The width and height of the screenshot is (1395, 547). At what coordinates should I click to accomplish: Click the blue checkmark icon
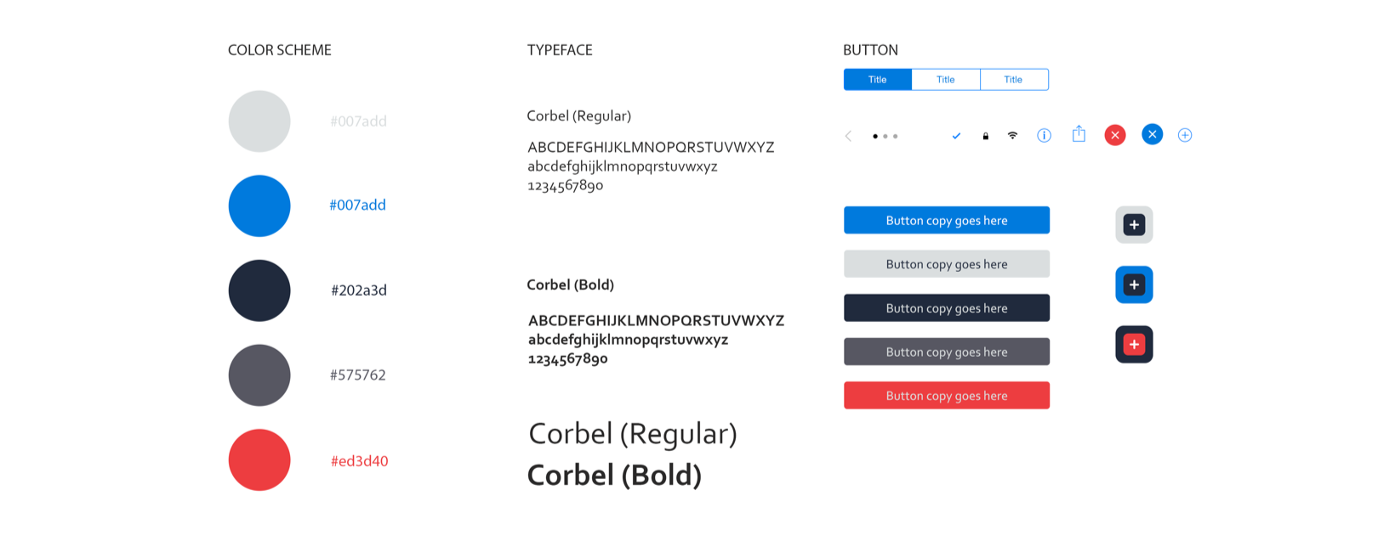(x=956, y=136)
